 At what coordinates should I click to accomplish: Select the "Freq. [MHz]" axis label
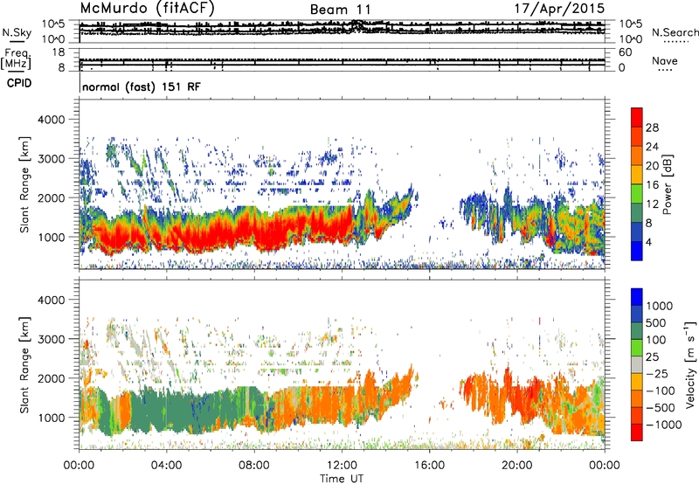click(16, 59)
